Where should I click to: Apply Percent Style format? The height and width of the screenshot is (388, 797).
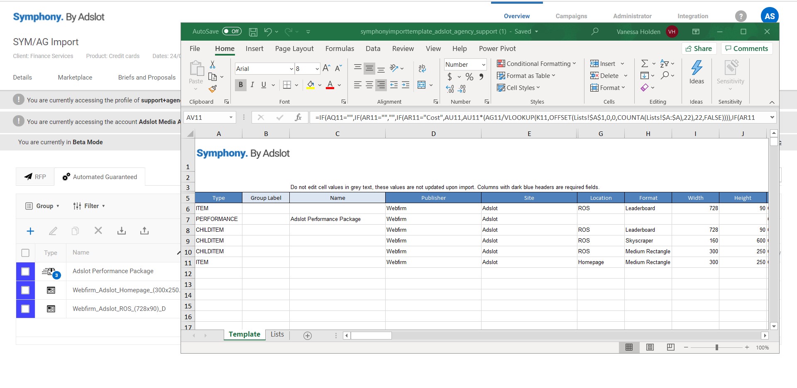point(469,77)
